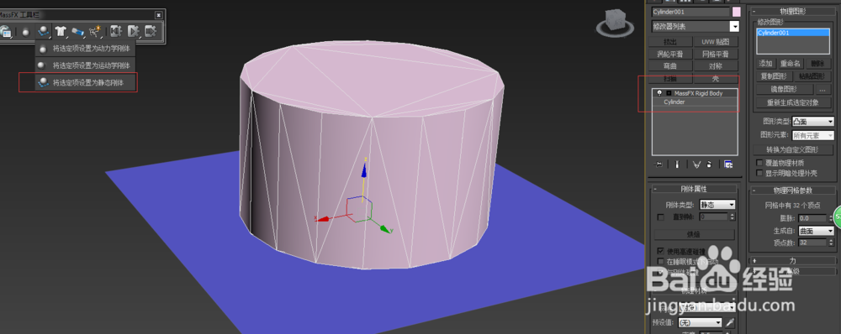Click the pin stack icon

click(x=659, y=164)
